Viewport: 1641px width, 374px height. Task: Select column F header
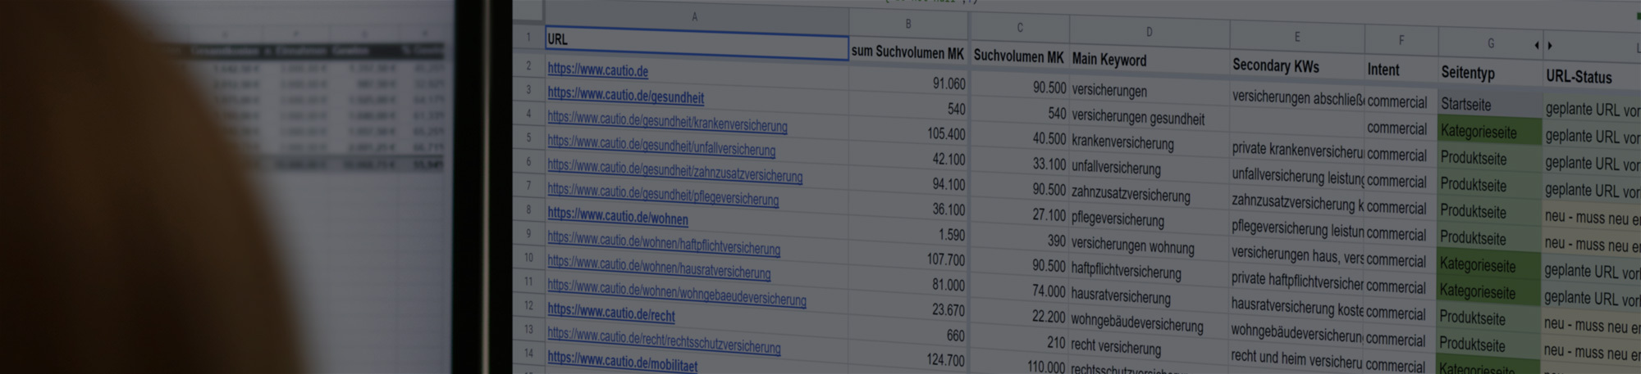[x=1401, y=40]
